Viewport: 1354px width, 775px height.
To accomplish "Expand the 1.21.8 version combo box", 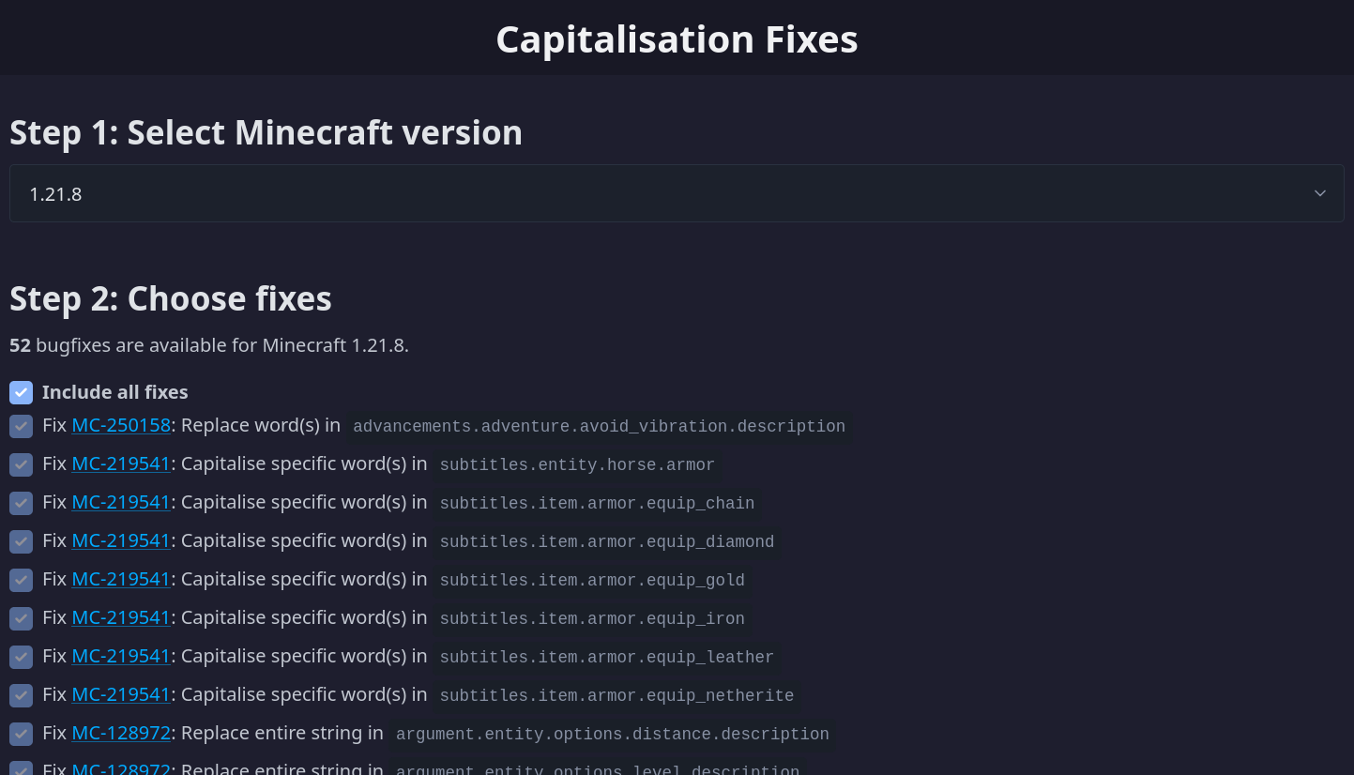I will coord(677,193).
